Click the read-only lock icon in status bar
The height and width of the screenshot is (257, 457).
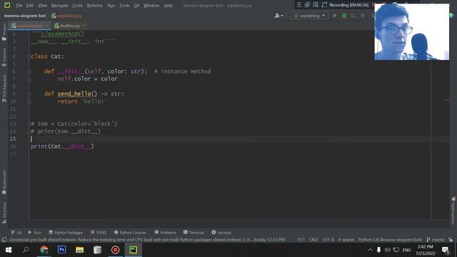(451, 240)
